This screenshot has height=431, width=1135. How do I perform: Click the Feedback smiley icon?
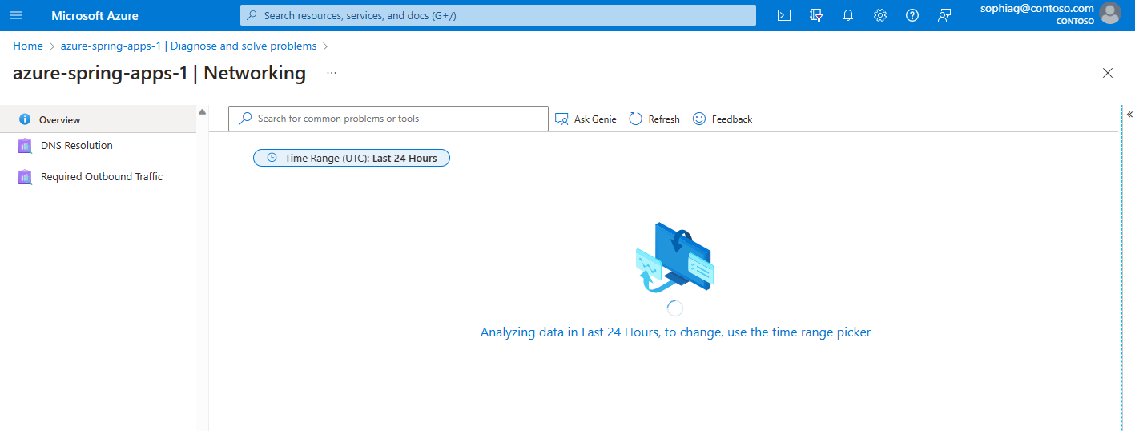point(699,119)
